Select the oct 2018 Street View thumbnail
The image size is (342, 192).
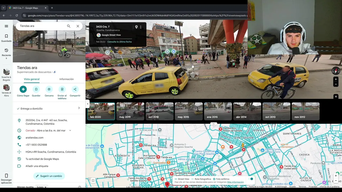[160, 111]
